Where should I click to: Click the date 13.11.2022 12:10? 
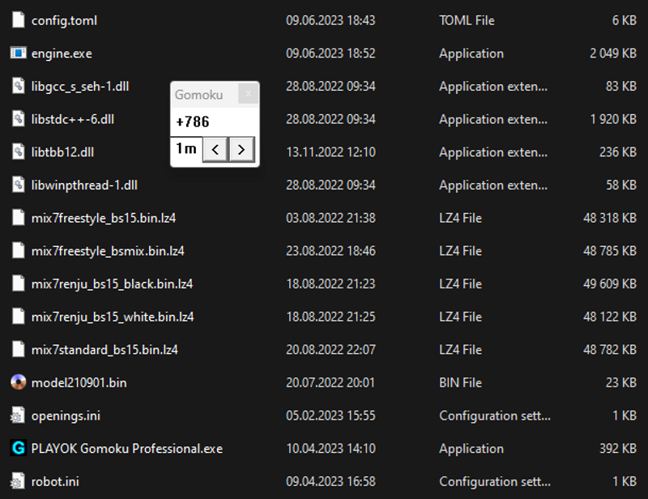pyautogui.click(x=330, y=152)
